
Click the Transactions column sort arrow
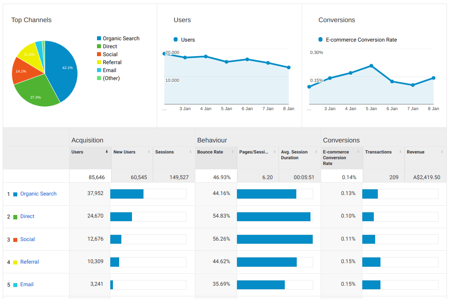tap(400, 152)
